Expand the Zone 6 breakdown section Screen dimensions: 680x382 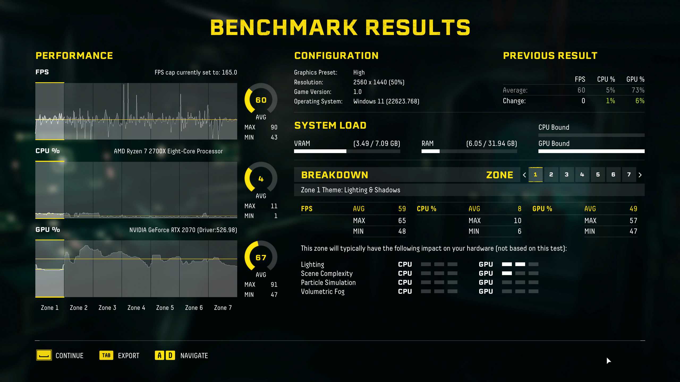(x=613, y=175)
